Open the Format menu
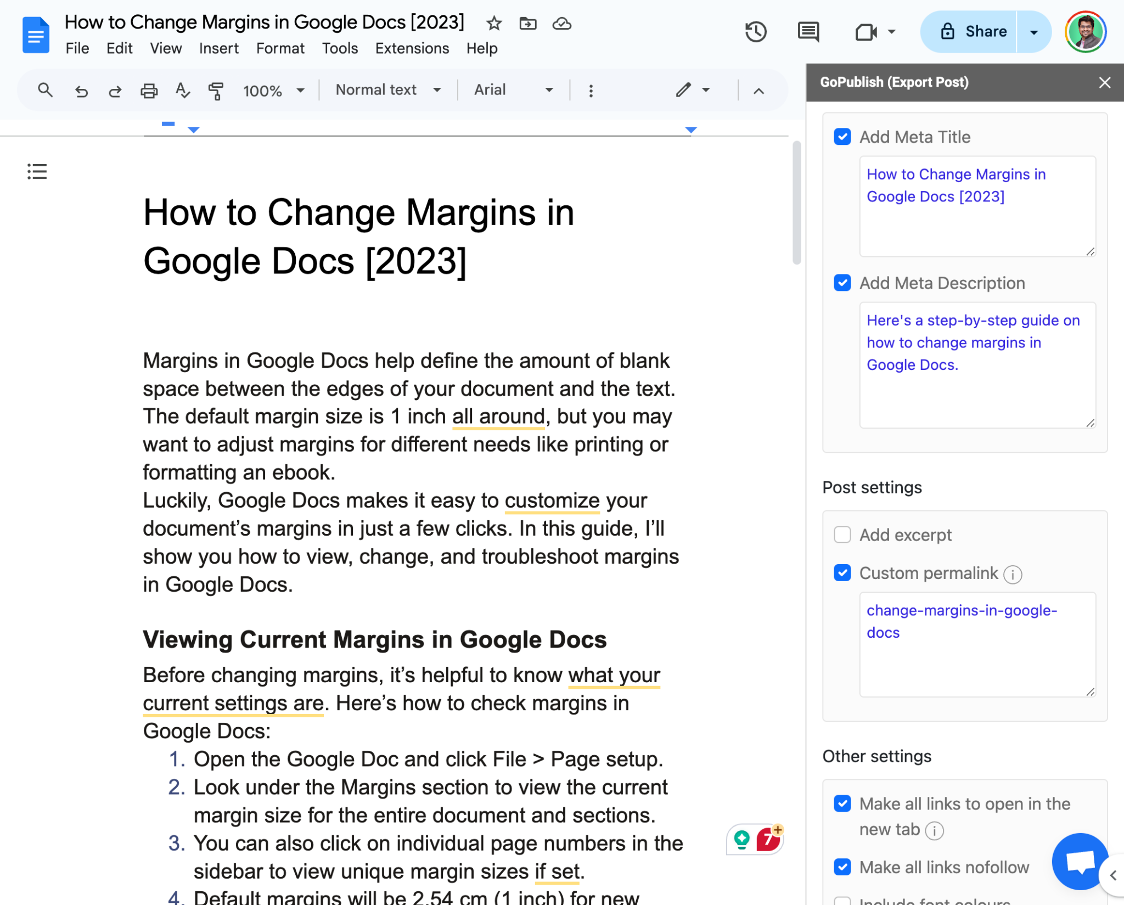 tap(280, 48)
